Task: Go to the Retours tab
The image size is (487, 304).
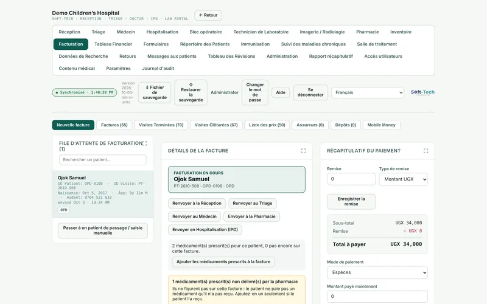Action: (x=128, y=56)
